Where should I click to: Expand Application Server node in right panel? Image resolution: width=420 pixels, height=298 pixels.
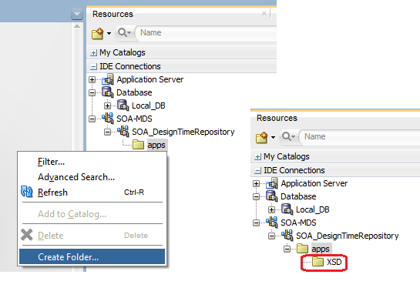point(256,184)
